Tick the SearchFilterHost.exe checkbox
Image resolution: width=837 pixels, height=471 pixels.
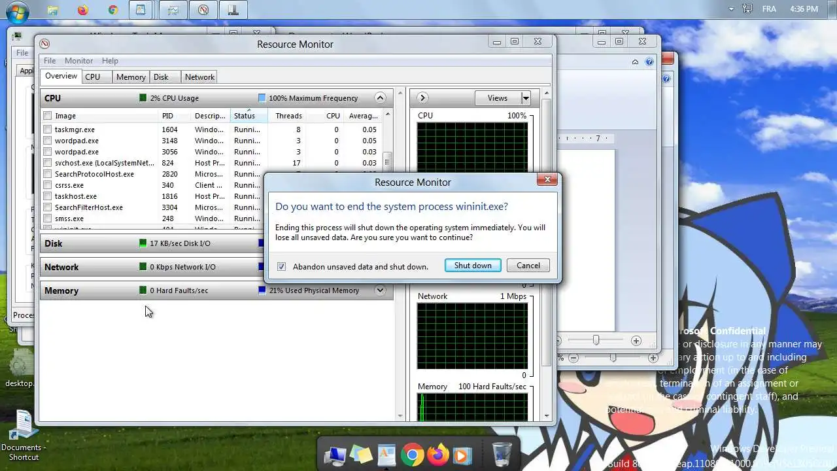pyautogui.click(x=48, y=207)
